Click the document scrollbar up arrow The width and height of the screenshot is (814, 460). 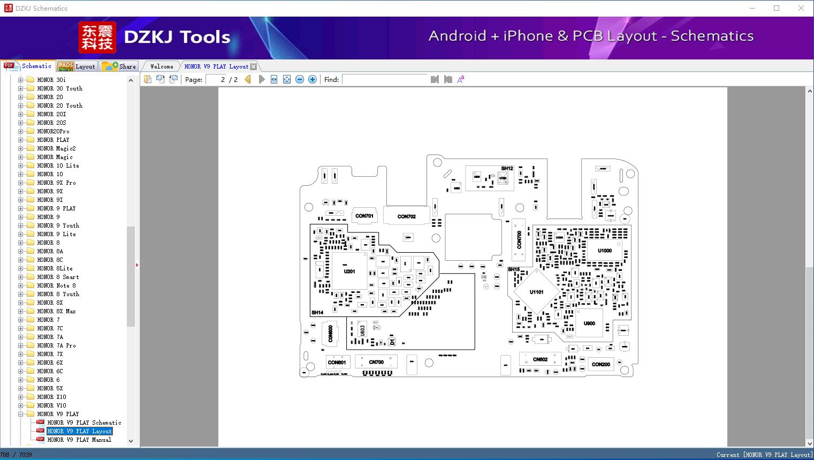point(810,92)
